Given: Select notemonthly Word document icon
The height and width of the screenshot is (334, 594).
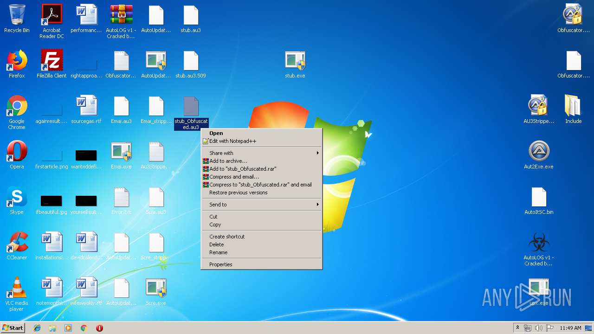Looking at the screenshot, I should (x=52, y=291).
